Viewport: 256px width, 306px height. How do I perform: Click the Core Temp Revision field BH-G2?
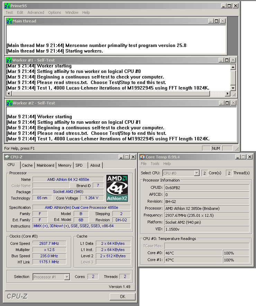(207, 201)
